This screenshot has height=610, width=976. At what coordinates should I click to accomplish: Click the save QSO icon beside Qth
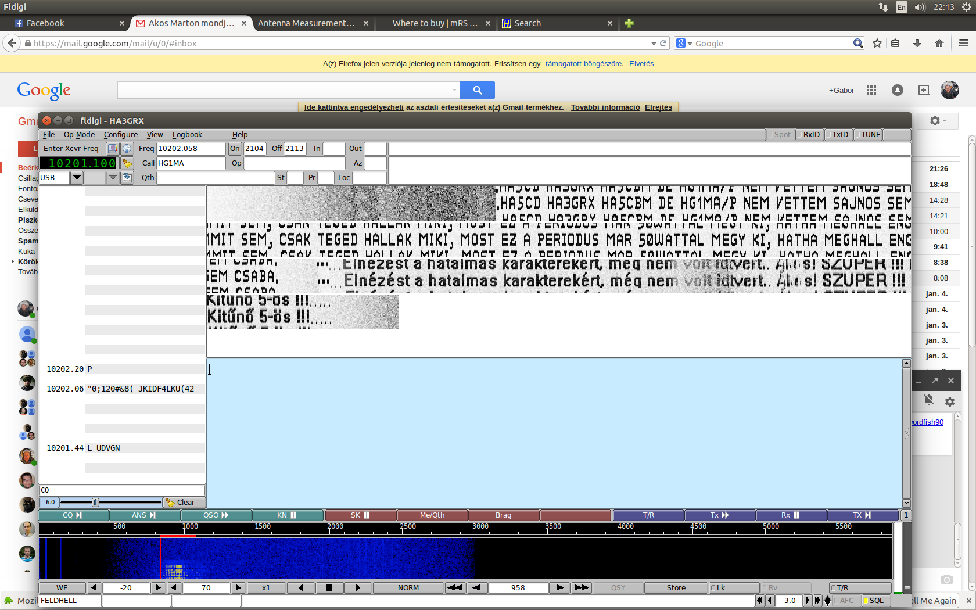point(127,178)
